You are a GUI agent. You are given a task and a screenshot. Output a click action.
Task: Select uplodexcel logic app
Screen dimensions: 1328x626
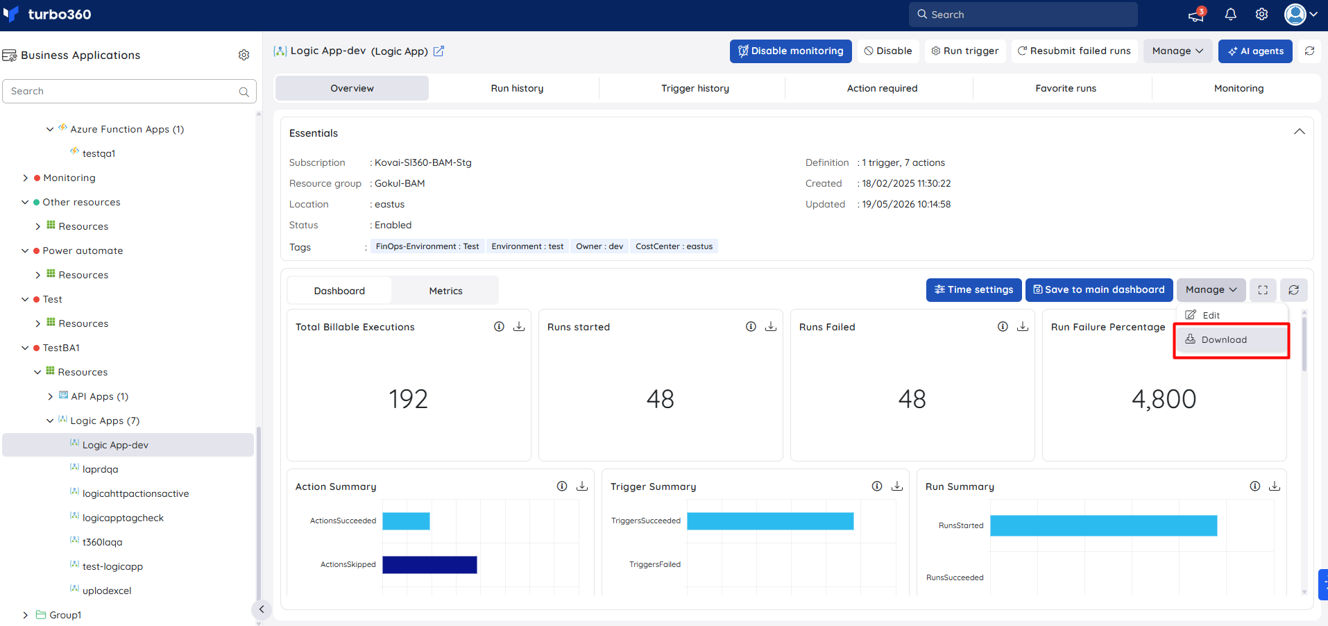click(x=107, y=591)
